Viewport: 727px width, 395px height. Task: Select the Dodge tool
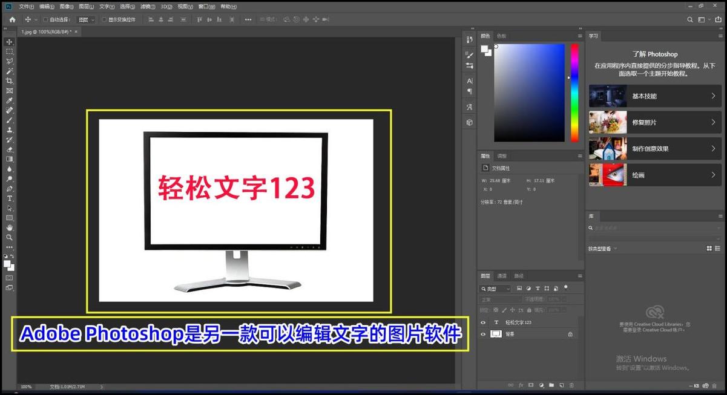(9, 178)
